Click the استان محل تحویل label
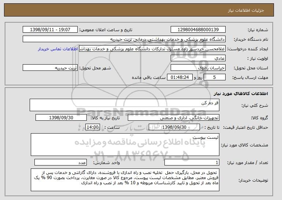 pyautogui.click(x=251, y=68)
